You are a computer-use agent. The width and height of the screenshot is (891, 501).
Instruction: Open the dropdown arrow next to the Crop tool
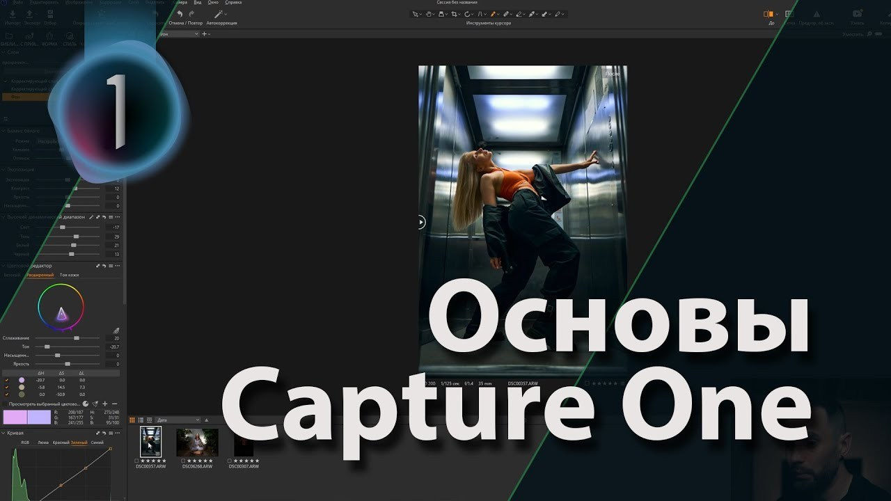(459, 13)
